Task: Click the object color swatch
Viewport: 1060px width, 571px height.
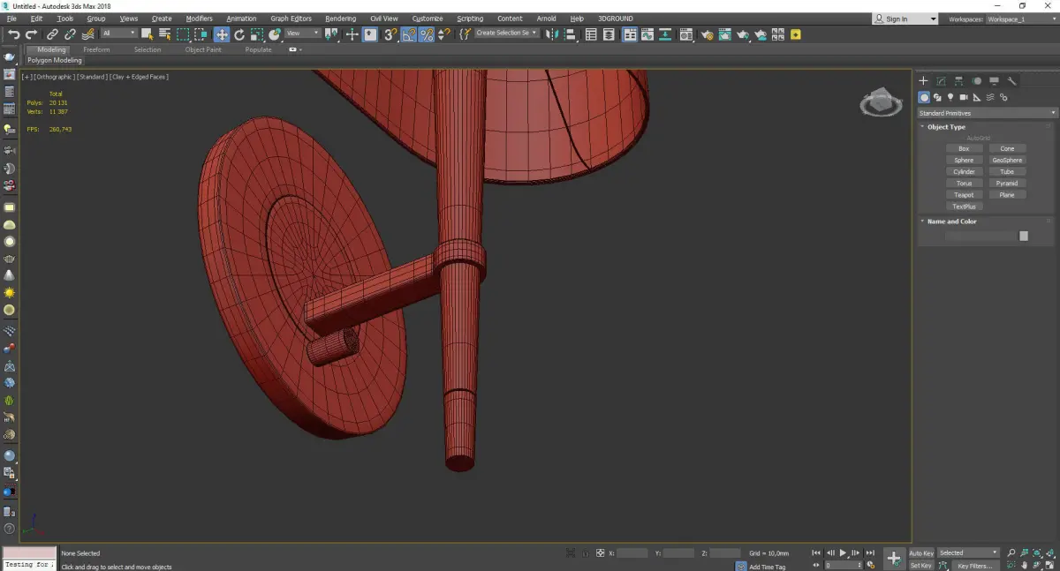Action: pos(1024,236)
